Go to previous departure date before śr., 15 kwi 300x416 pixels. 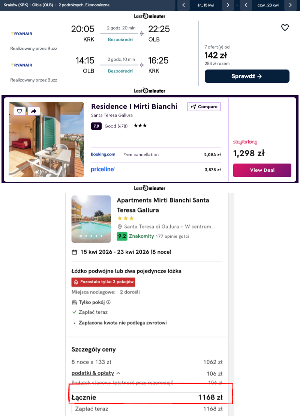(x=183, y=5)
